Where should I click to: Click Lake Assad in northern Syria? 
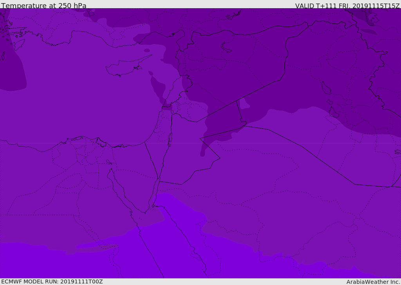coord(226,48)
